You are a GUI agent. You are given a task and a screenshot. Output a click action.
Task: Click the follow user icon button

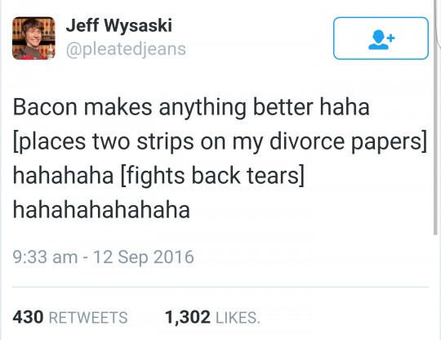(381, 38)
